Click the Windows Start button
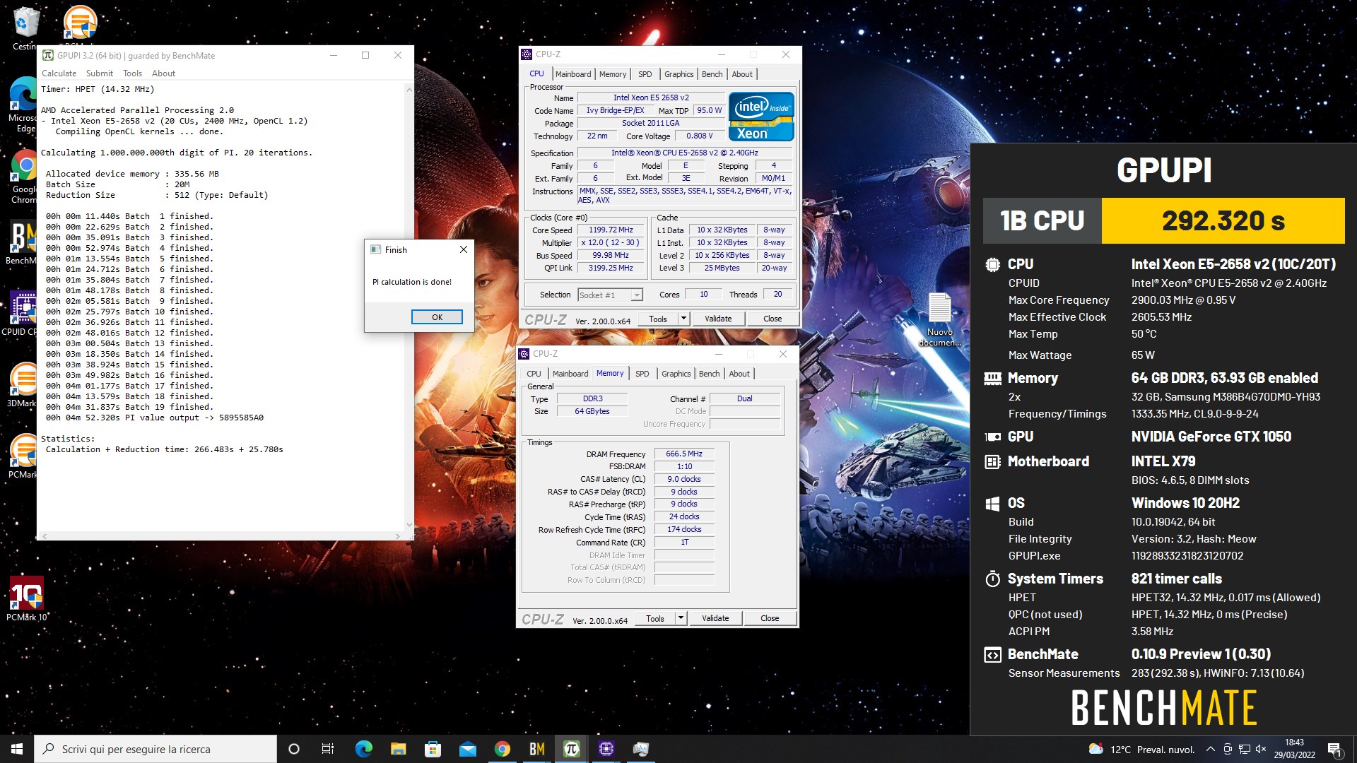The width and height of the screenshot is (1357, 763). (x=17, y=749)
